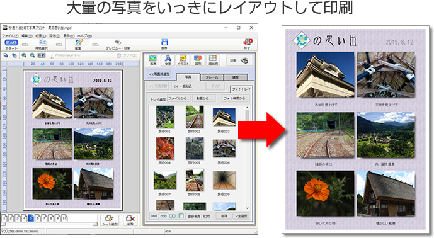The height and width of the screenshot is (238, 434).
Task: Switch to the 調整 tab
Action: [x=236, y=77]
